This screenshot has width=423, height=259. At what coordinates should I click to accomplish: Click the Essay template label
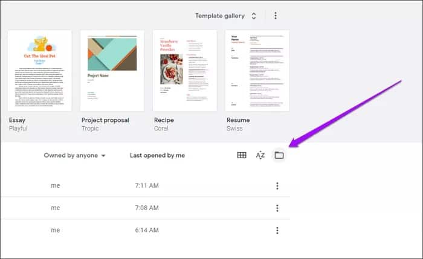[x=17, y=120]
